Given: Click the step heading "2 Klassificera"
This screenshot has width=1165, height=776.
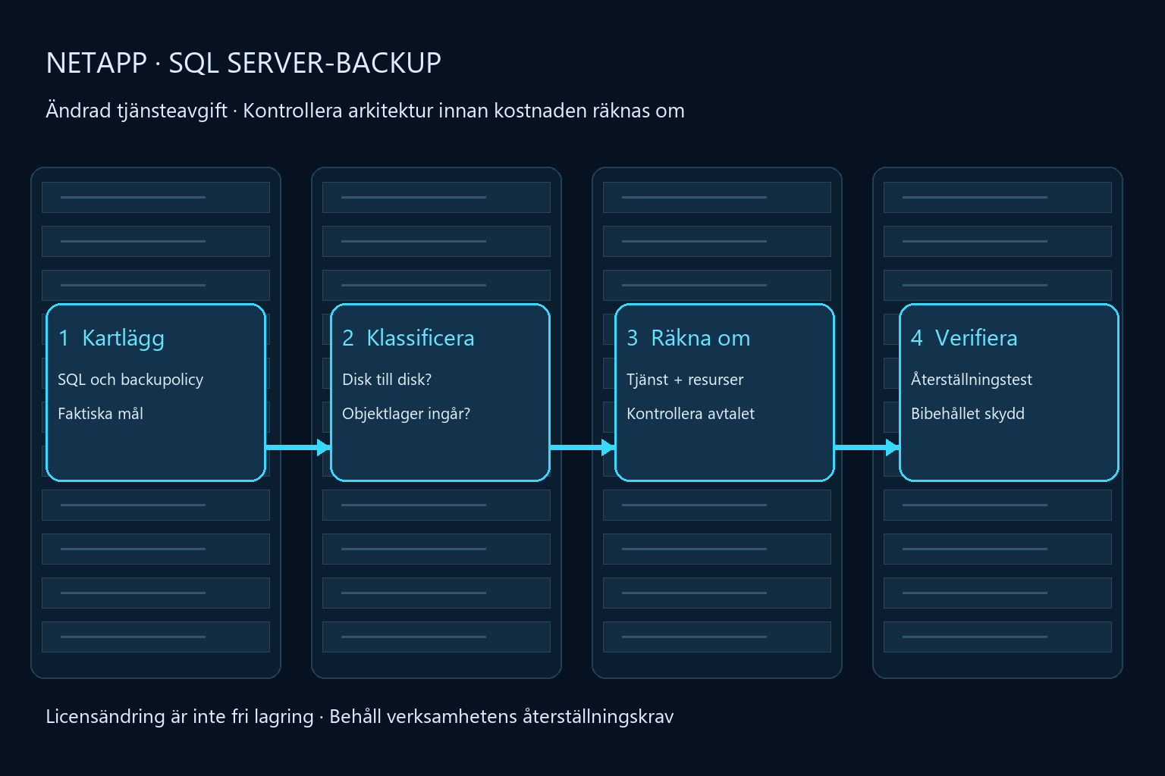Looking at the screenshot, I should pyautogui.click(x=408, y=338).
